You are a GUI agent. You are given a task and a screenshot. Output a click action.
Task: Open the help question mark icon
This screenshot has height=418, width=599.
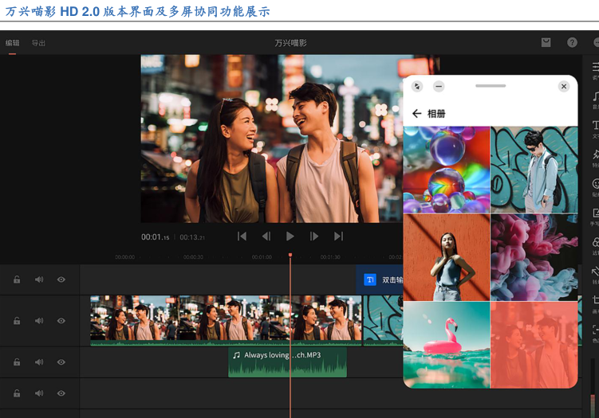(572, 43)
